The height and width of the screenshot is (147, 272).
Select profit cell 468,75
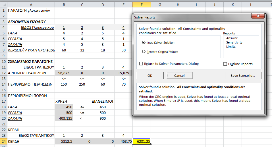tap(124, 141)
